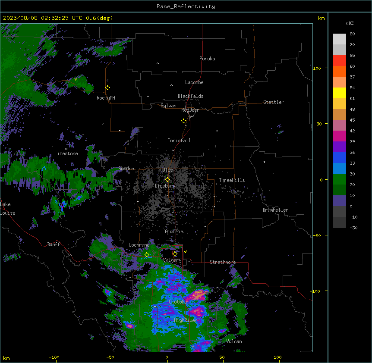Select the RedDeer label

(190, 110)
